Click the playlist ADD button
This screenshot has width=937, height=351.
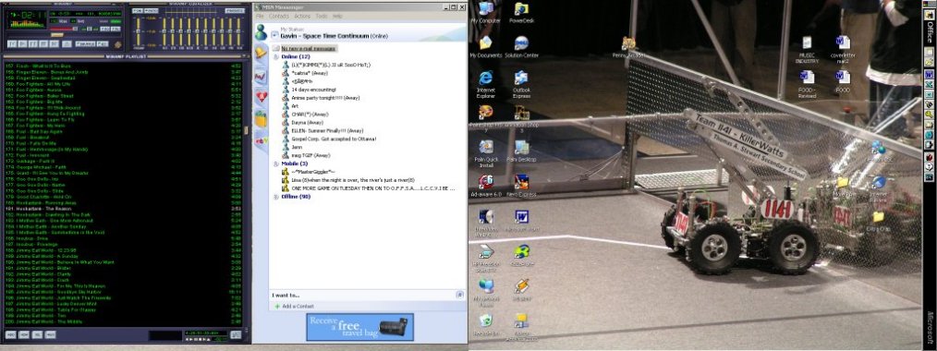click(x=11, y=335)
